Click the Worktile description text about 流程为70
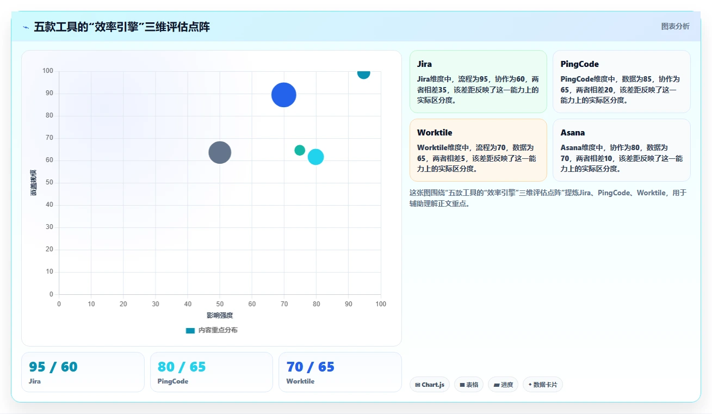712x414 pixels. pos(477,158)
